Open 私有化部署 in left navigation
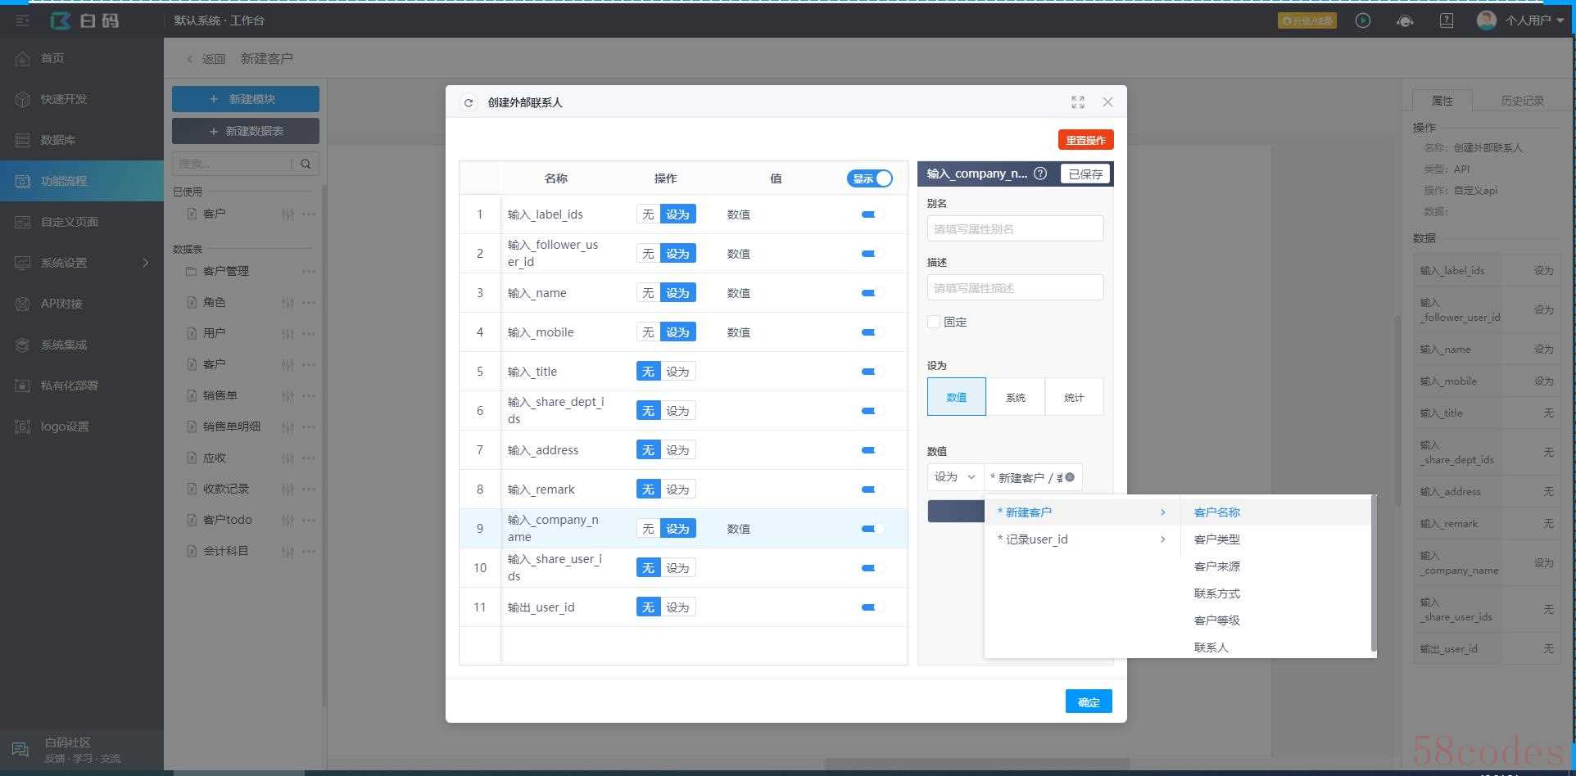 82,386
